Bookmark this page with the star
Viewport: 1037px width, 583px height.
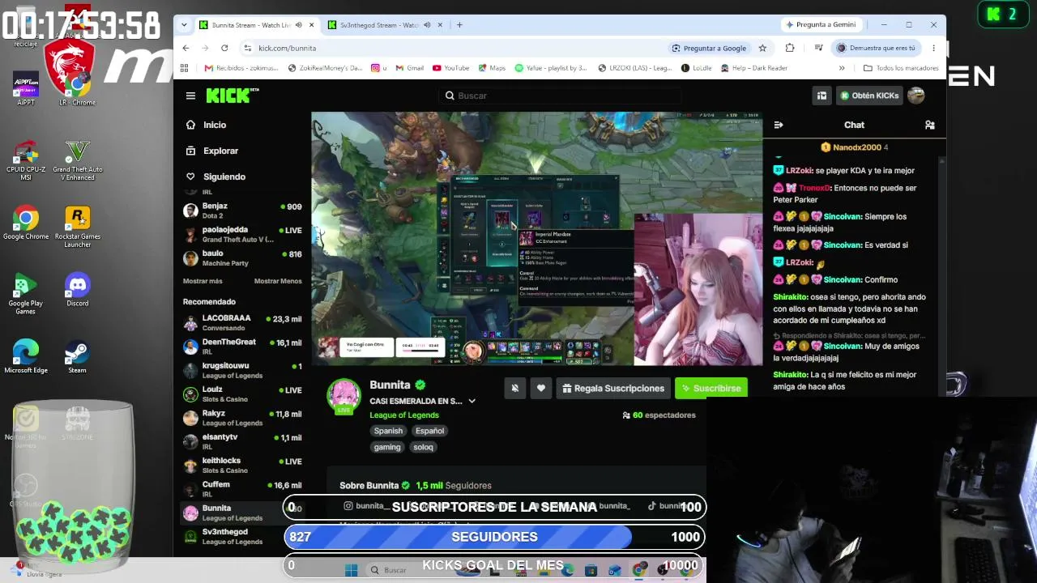click(762, 48)
